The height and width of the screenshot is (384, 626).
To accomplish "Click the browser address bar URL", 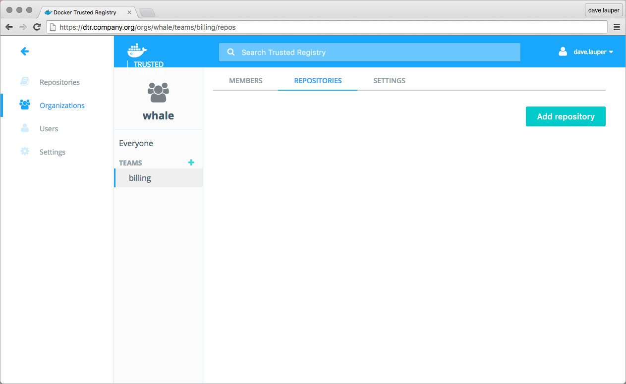I will [x=327, y=27].
